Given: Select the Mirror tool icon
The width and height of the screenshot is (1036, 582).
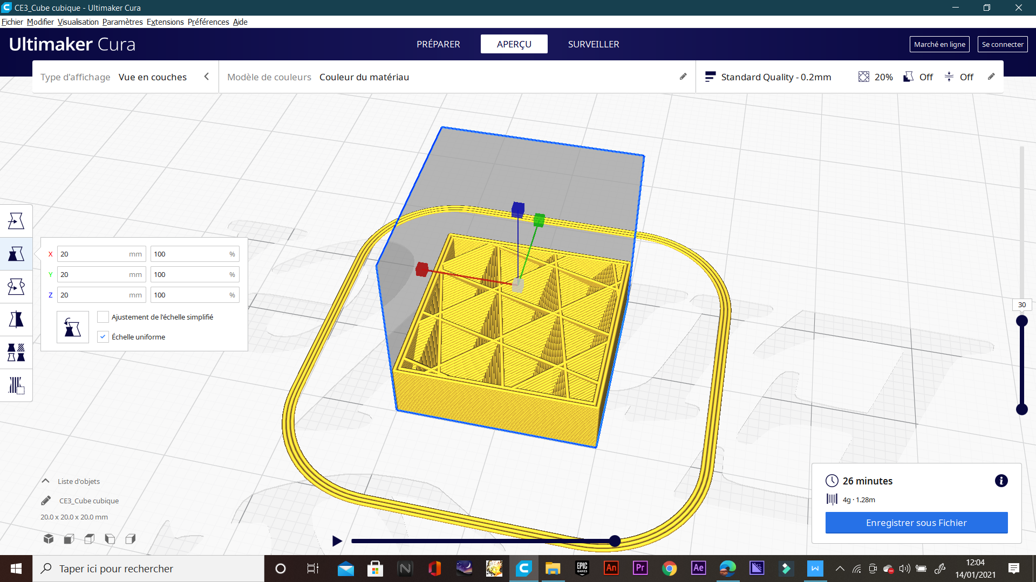Looking at the screenshot, I should point(16,320).
